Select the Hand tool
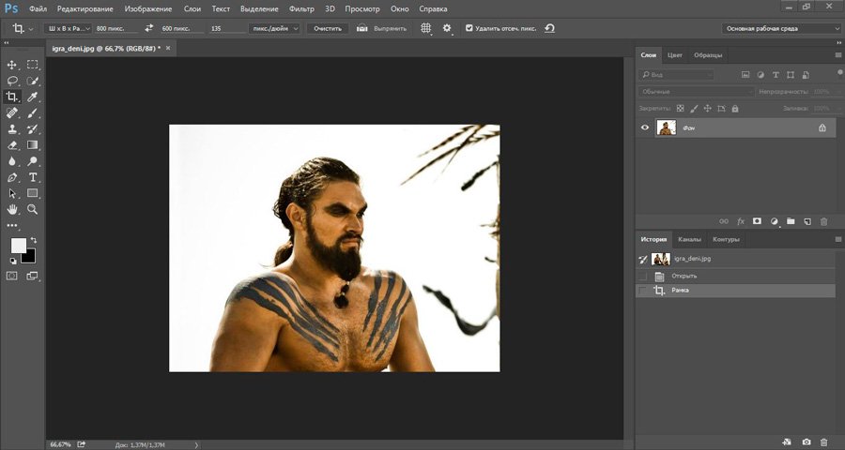Viewport: 845px width, 450px height. coord(11,209)
